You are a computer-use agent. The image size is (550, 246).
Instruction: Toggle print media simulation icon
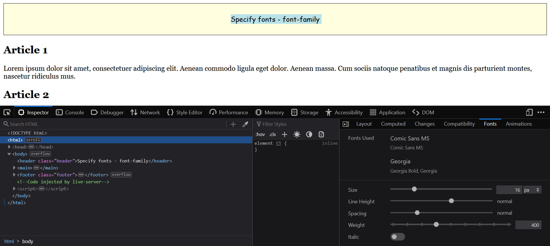tap(321, 134)
